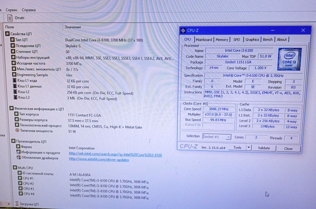The width and height of the screenshot is (316, 209).
Task: Click the Тип корпуса row icon
Action: pyautogui.click(x=17, y=114)
